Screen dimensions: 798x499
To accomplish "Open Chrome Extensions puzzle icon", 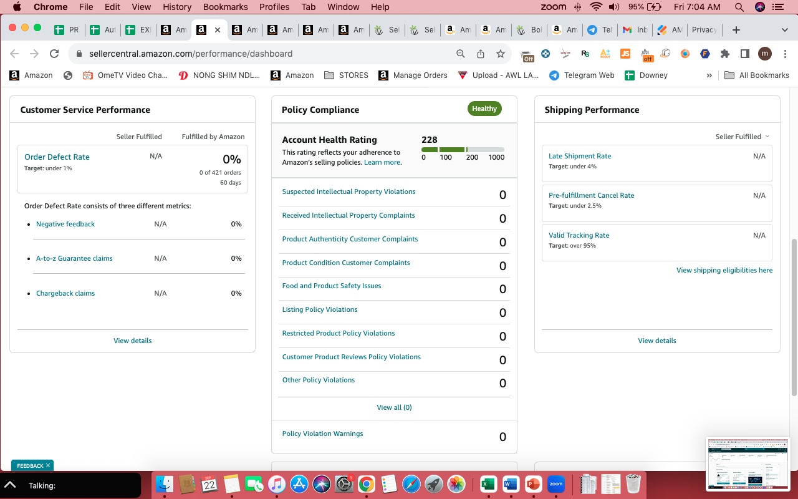I will [724, 54].
